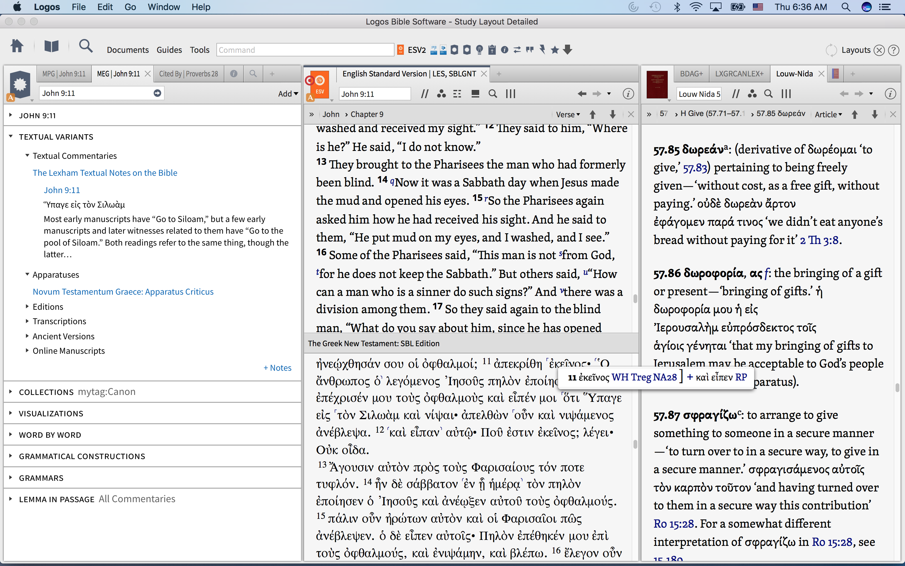Go to next verse in ESV panel
This screenshot has width=905, height=566.
tap(612, 114)
